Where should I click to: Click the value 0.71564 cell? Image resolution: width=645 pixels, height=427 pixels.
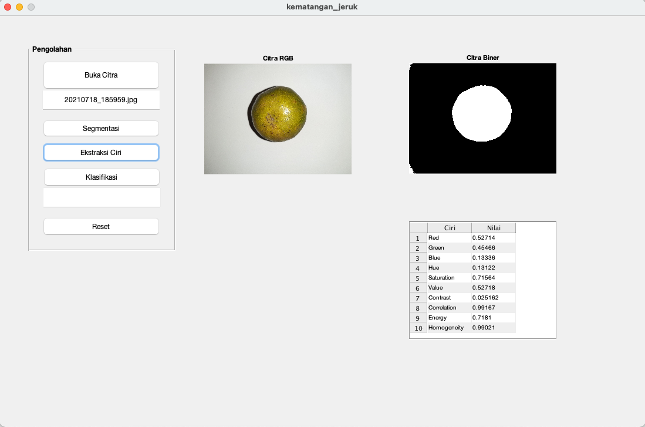click(x=494, y=278)
